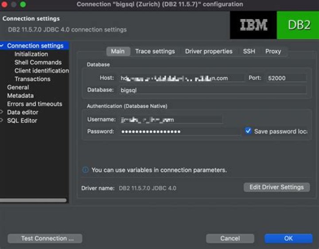
Task: Switch to the SSH tab
Action: (x=249, y=51)
